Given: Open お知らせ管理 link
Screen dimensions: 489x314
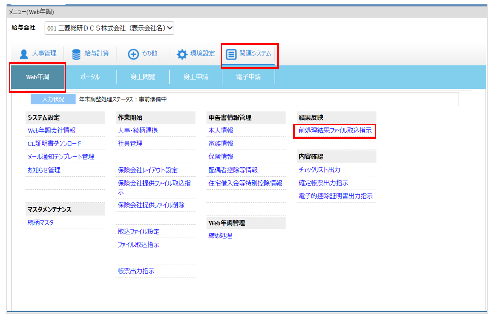Looking at the screenshot, I should pos(44,170).
